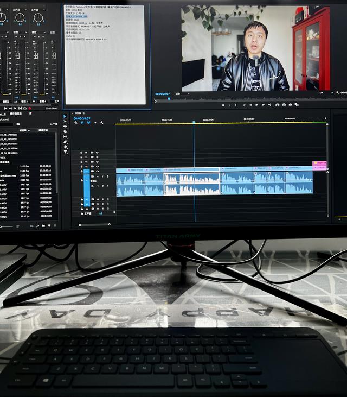347x397 pixels.
Task: Select the Pen tool
Action: click(x=65, y=142)
